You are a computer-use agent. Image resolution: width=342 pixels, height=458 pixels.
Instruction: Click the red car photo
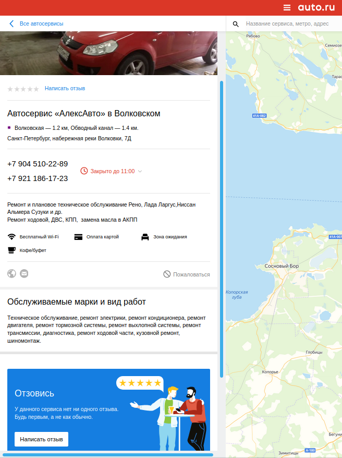tap(108, 53)
